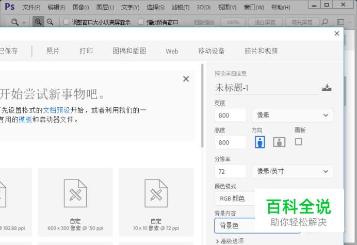Click the 适合屏幕 button
The image size is (357, 245).
coord(265,22)
